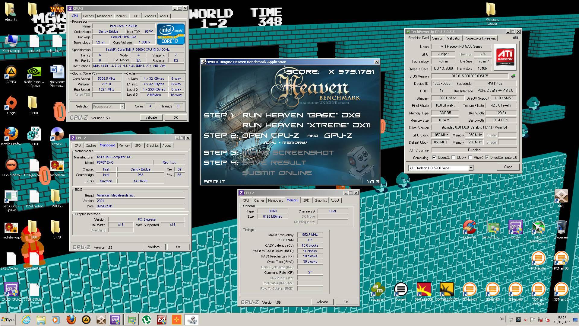Open the Windows Loader folder
The width and height of the screenshot is (579, 326).
click(x=492, y=14)
